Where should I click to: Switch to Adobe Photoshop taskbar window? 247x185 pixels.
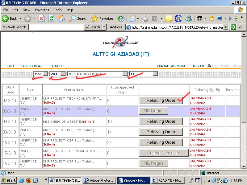pos(99,180)
